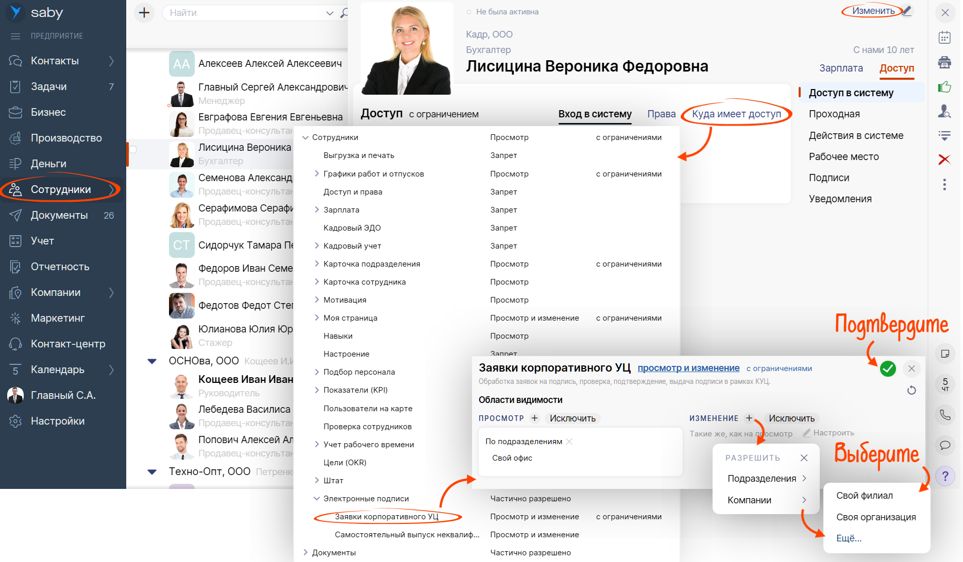963x562 pixels.
Task: Choose Свой филиал option
Action: pyautogui.click(x=865, y=496)
